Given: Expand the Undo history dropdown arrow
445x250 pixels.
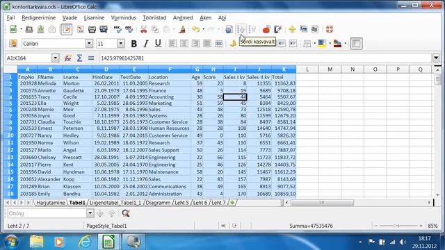Looking at the screenshot, I should (203, 29).
